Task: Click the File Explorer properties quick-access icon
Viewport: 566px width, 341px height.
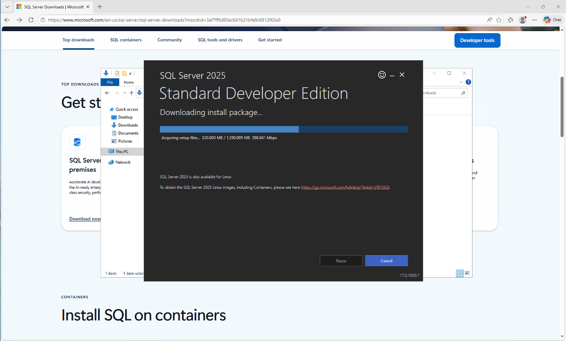Action: point(117,73)
